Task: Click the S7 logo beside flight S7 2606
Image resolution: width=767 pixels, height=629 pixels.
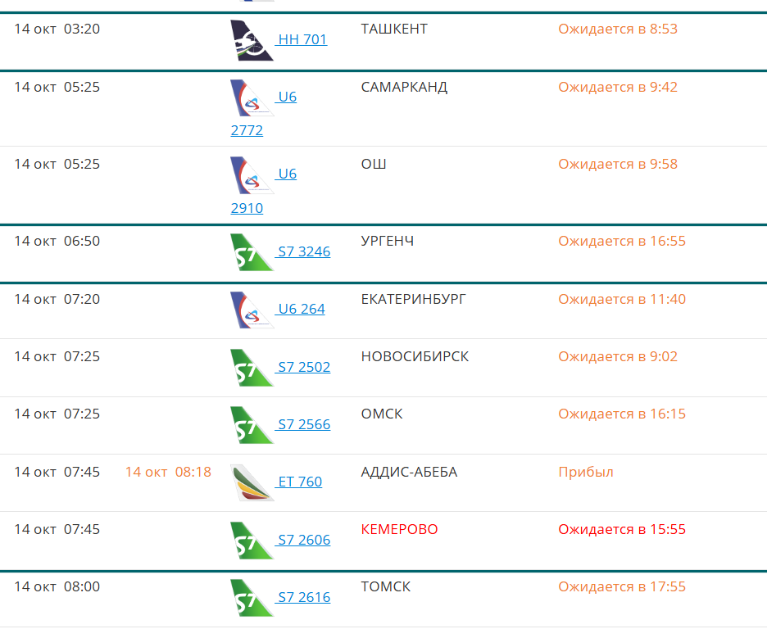Action: pyautogui.click(x=252, y=541)
